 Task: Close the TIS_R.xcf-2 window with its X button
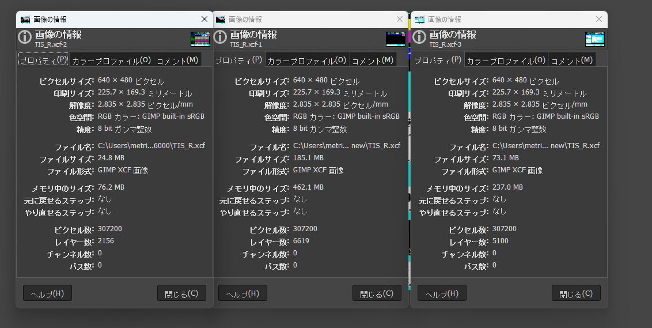click(x=204, y=19)
